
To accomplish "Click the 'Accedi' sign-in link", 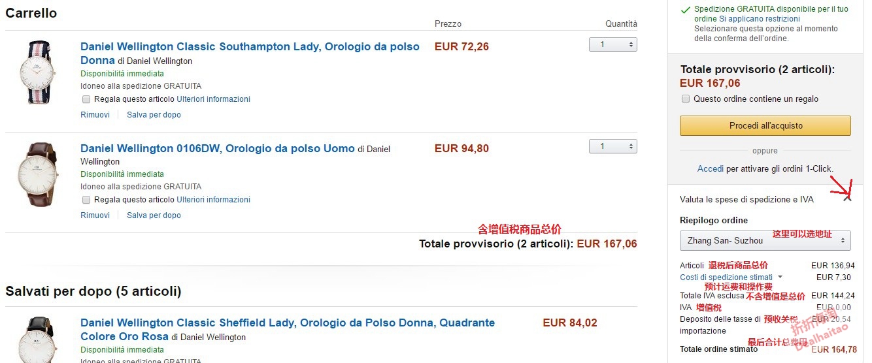I will click(710, 168).
